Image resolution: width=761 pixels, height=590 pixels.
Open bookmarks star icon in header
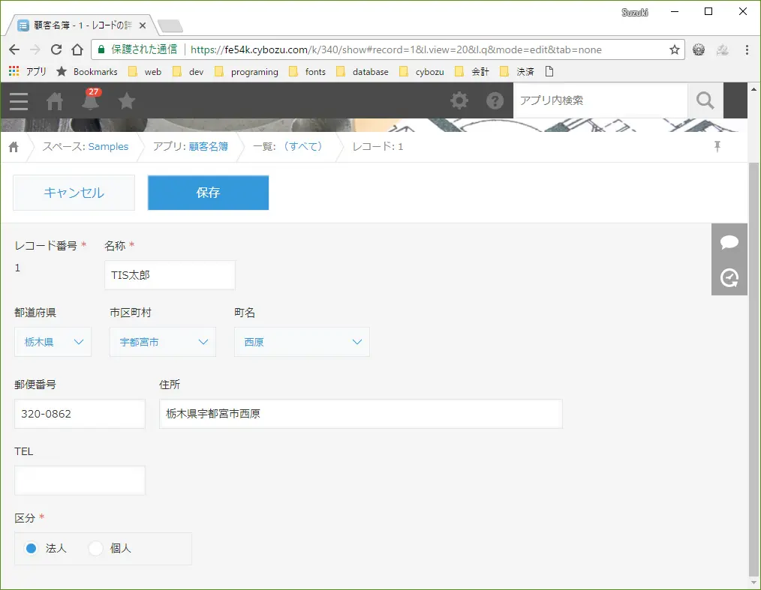[x=127, y=101]
